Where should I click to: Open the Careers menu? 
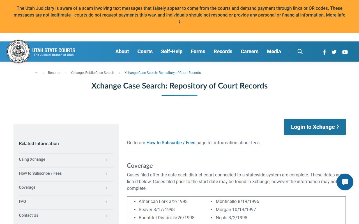click(250, 52)
